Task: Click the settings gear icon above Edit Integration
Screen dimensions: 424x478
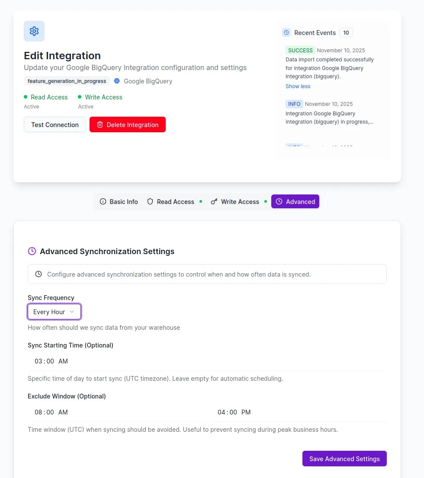Action: click(x=34, y=31)
